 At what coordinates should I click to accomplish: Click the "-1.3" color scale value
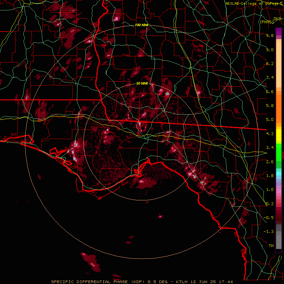click(x=269, y=232)
